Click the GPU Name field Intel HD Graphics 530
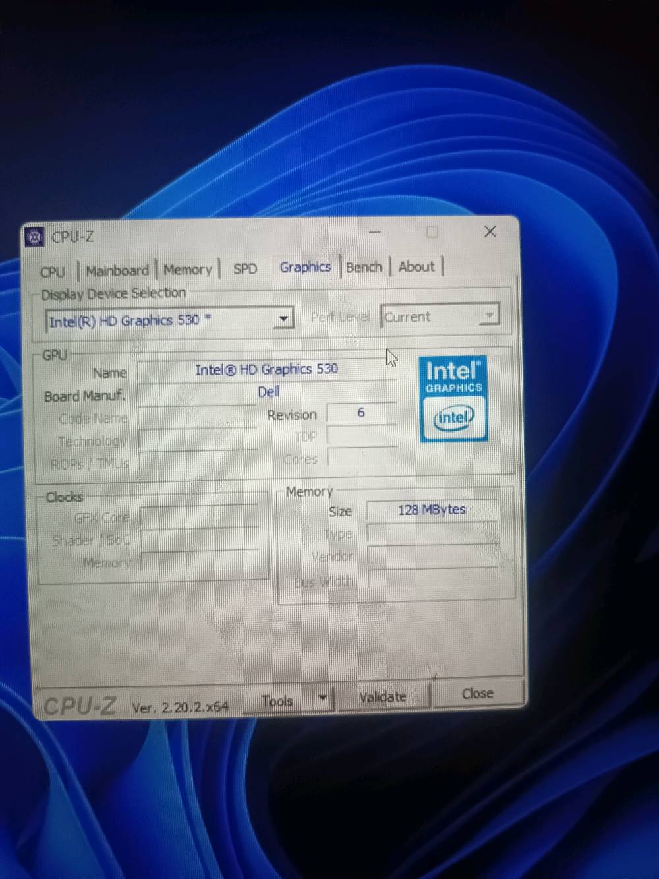Screen dimensions: 659x879 click(266, 369)
